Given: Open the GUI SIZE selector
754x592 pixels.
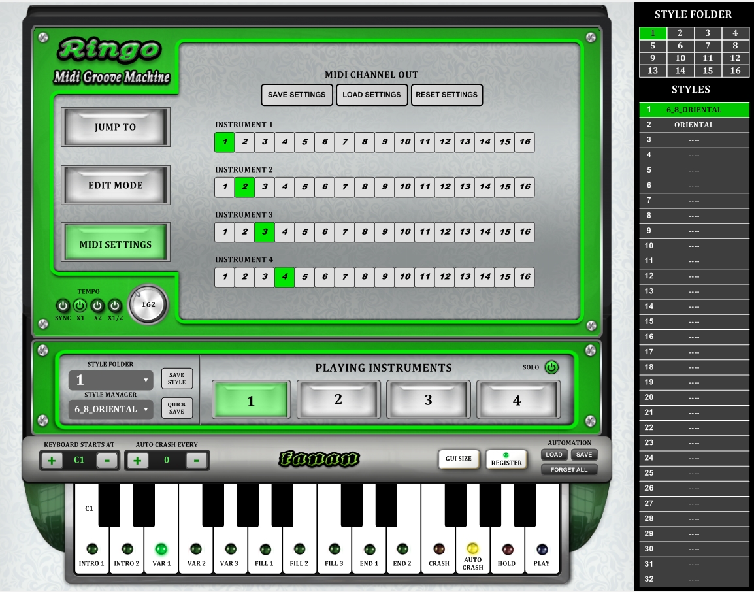Looking at the screenshot, I should [x=459, y=459].
